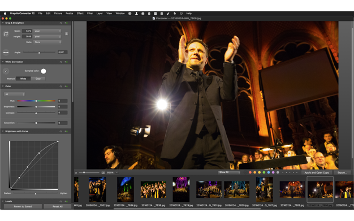Collapse the Levels section
354x221 pixels.
(3, 201)
